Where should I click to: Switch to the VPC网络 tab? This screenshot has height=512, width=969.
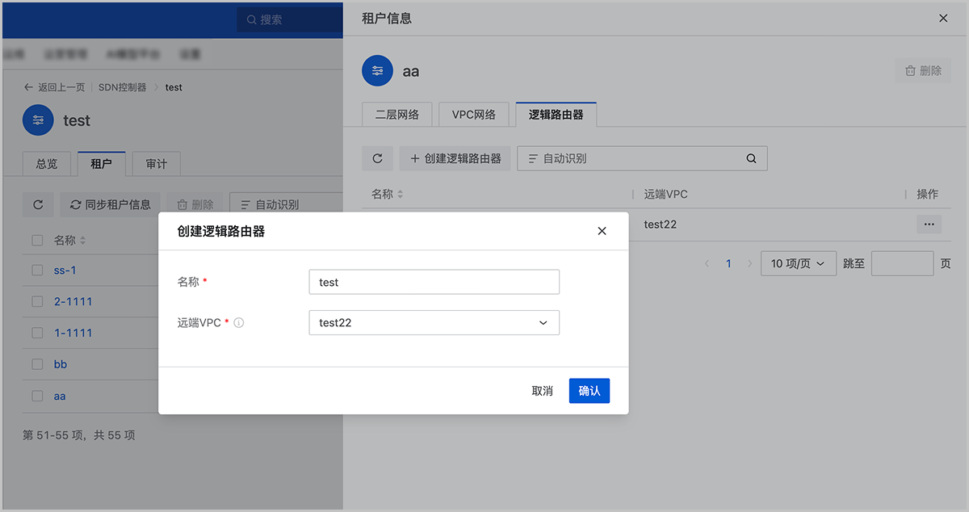click(x=473, y=115)
